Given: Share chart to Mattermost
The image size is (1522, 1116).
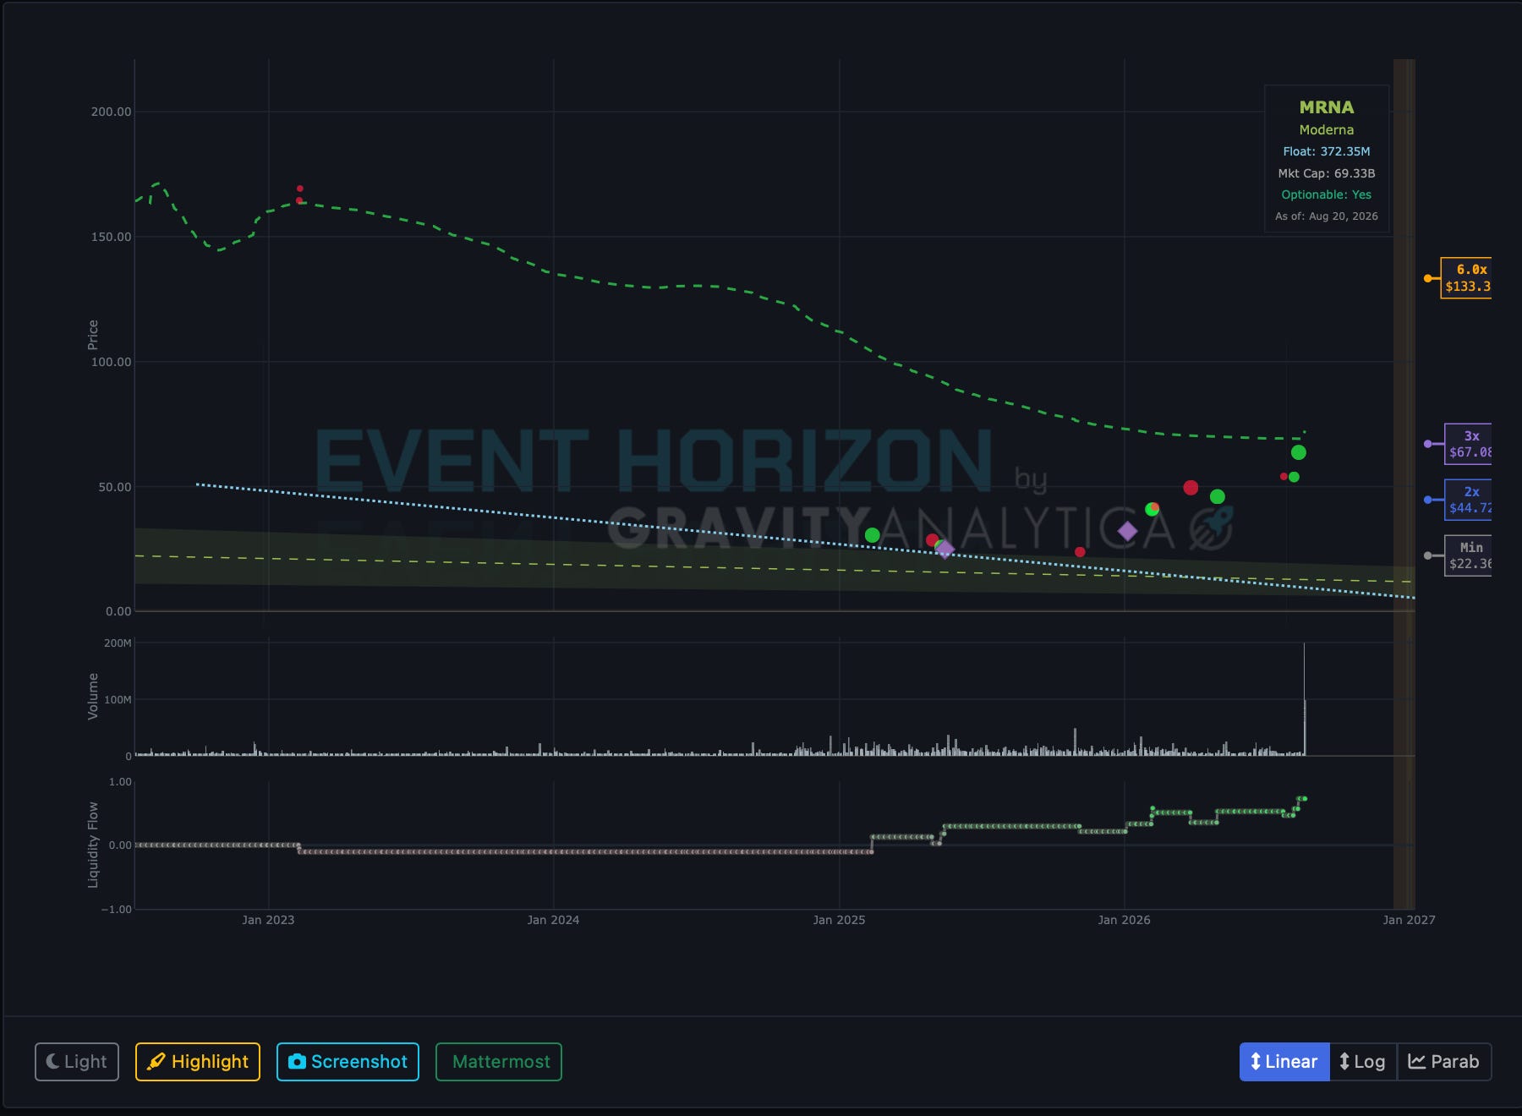Looking at the screenshot, I should click(x=499, y=1061).
